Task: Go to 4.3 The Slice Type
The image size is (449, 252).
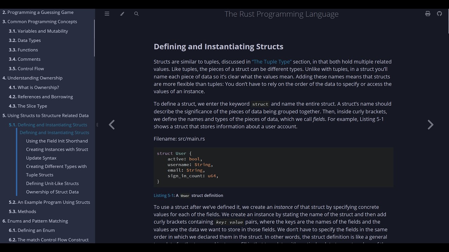Action: coord(28,106)
